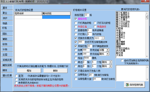Switch to the 团队 tab
Viewport: 150px width, 92px height.
coord(7,34)
